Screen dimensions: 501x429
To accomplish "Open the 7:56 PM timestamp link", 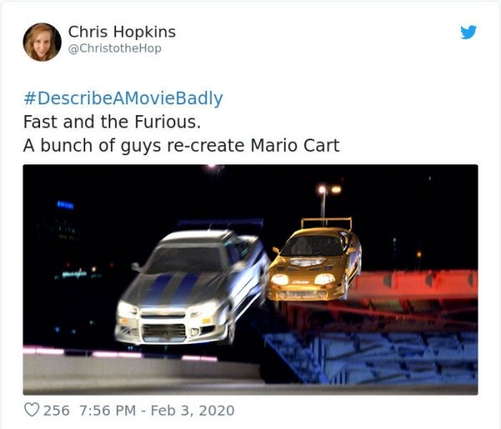I will (x=108, y=411).
